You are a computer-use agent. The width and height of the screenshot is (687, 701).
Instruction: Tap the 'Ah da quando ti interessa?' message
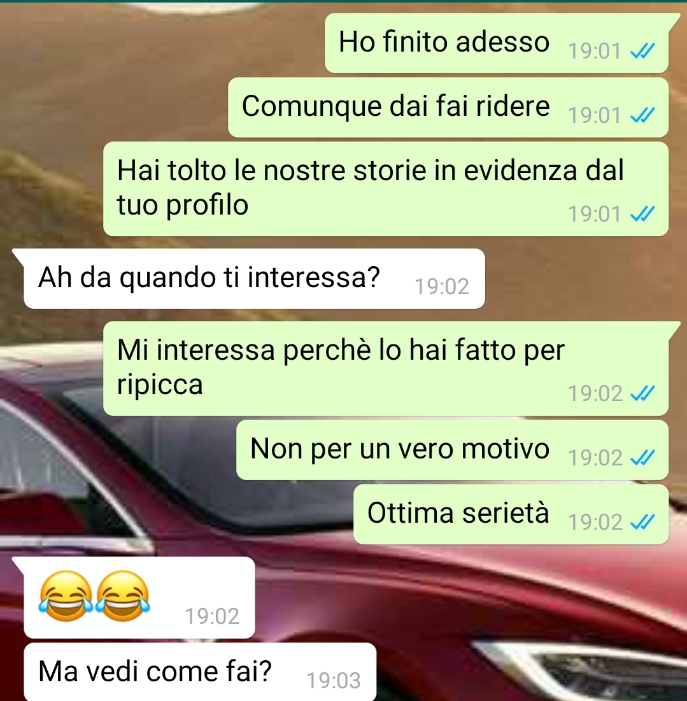pyautogui.click(x=254, y=278)
